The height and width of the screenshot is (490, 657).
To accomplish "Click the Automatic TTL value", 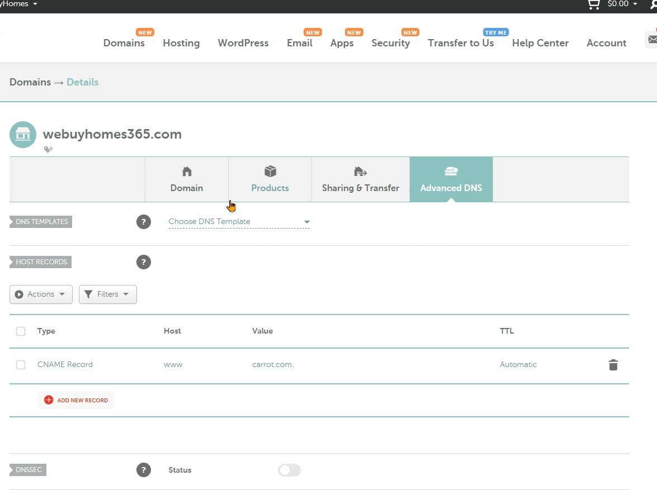I will [x=518, y=365].
